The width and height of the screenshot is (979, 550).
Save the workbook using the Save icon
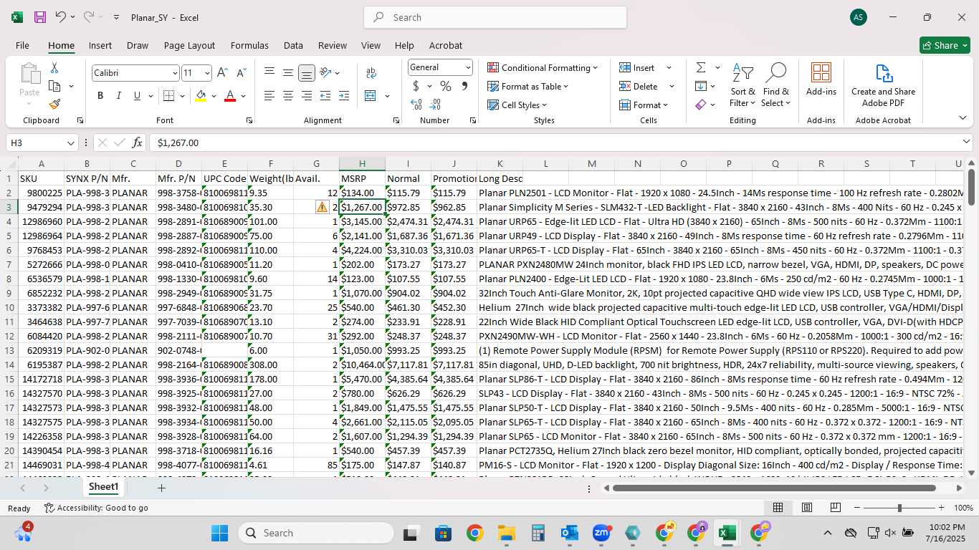point(40,17)
